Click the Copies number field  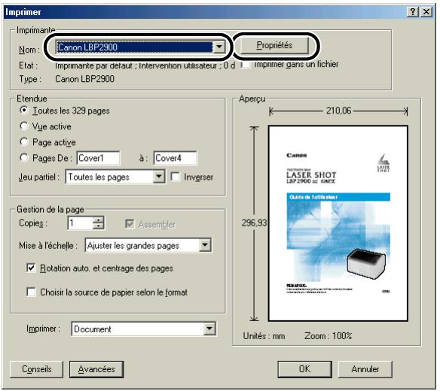coord(81,223)
